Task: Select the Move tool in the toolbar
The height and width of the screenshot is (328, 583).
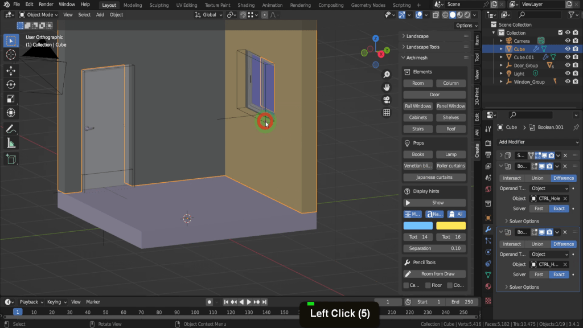Action: click(11, 70)
